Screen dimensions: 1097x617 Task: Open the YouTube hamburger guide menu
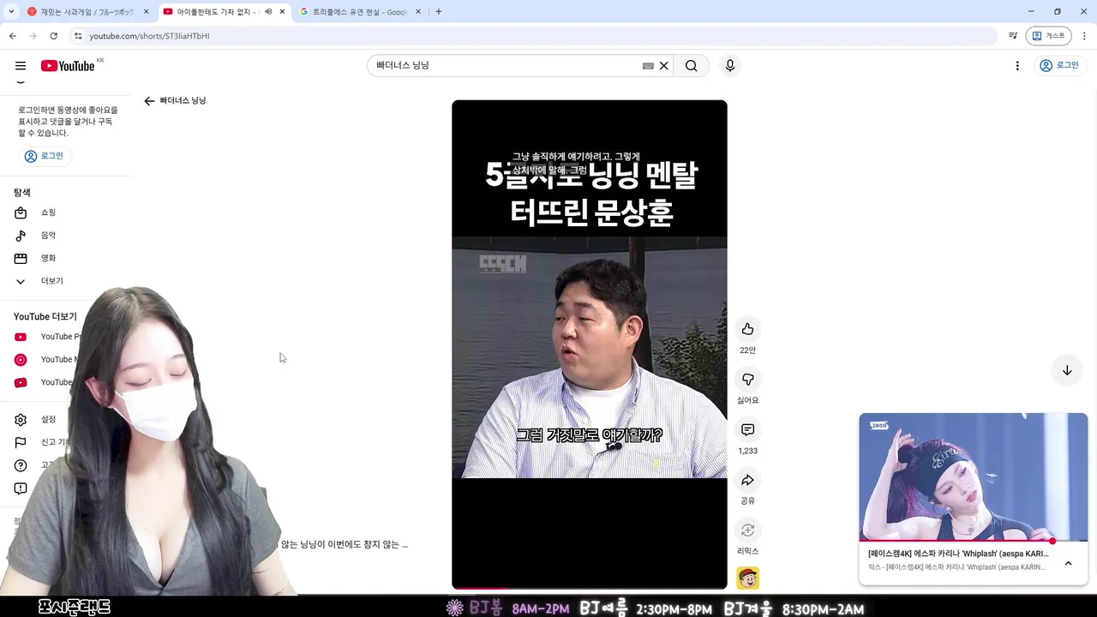click(21, 66)
